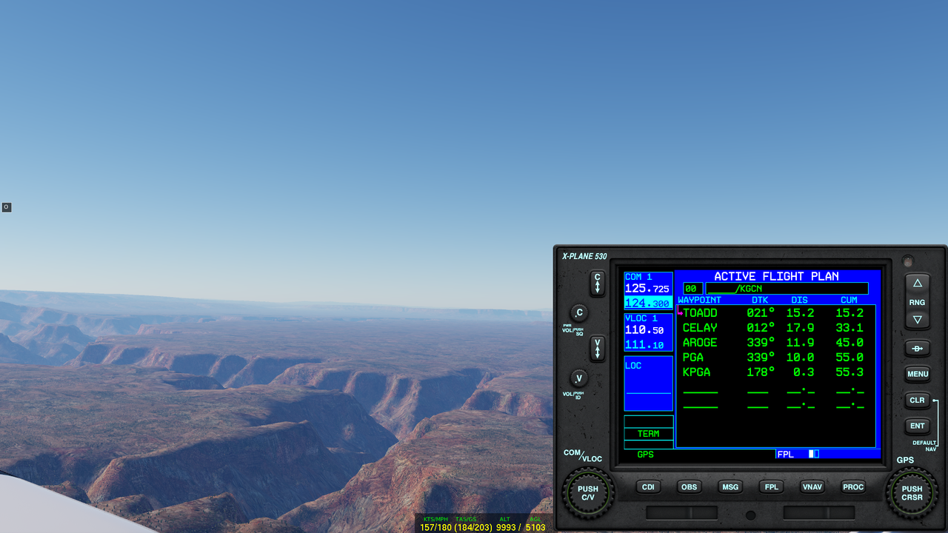Click the COM frequency flip-flop C button
This screenshot has height=533, width=948.
[597, 283]
